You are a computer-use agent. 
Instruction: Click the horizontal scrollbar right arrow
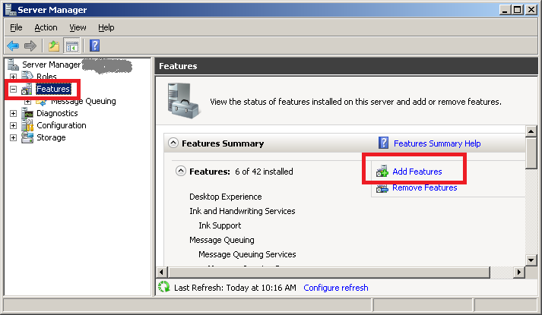click(518, 272)
